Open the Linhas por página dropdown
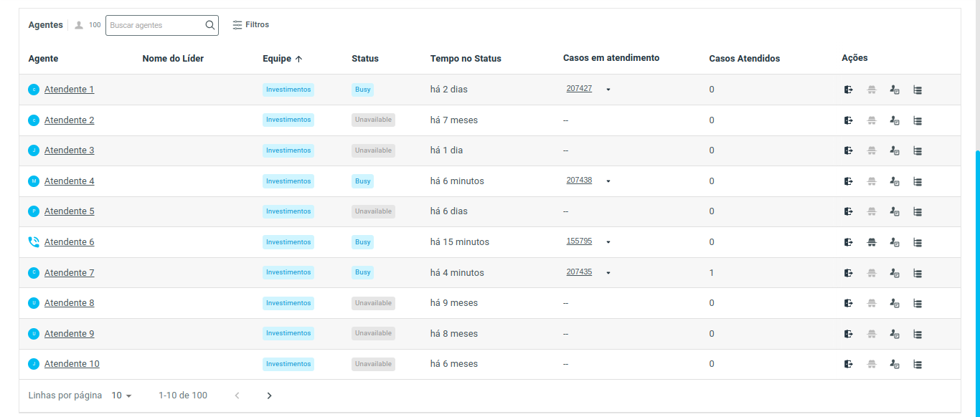The height and width of the screenshot is (417, 980). (122, 396)
